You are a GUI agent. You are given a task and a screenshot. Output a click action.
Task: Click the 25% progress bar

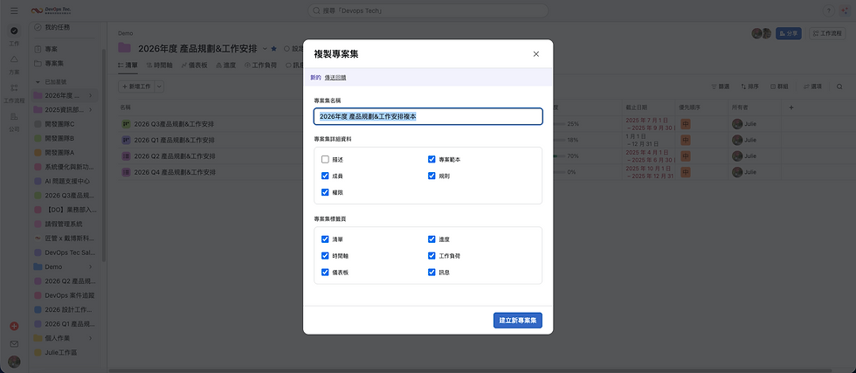click(x=559, y=124)
